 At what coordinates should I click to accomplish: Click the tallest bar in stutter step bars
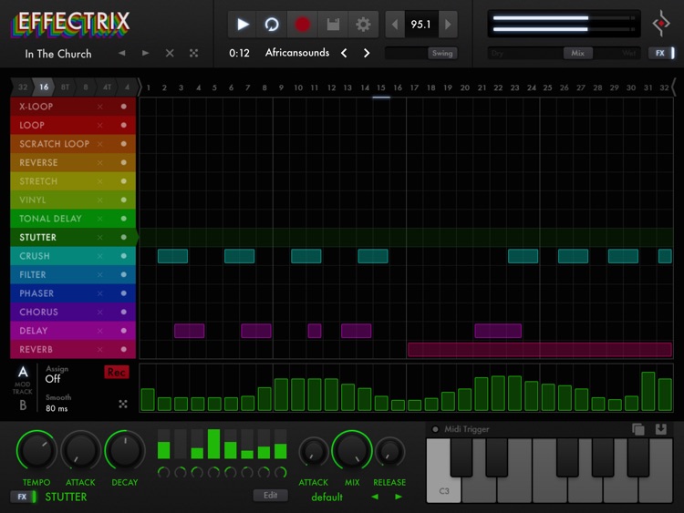[x=213, y=444]
